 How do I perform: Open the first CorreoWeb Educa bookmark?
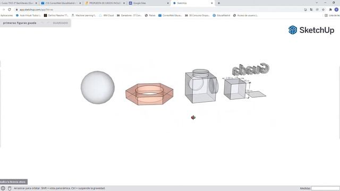coord(170,15)
